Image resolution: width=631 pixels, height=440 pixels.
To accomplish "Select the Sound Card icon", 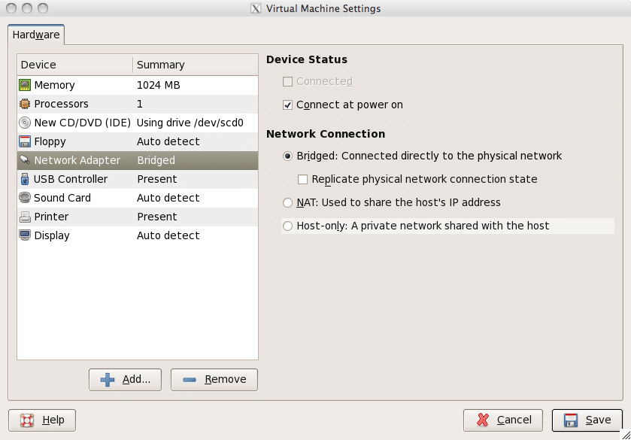I will (25, 198).
